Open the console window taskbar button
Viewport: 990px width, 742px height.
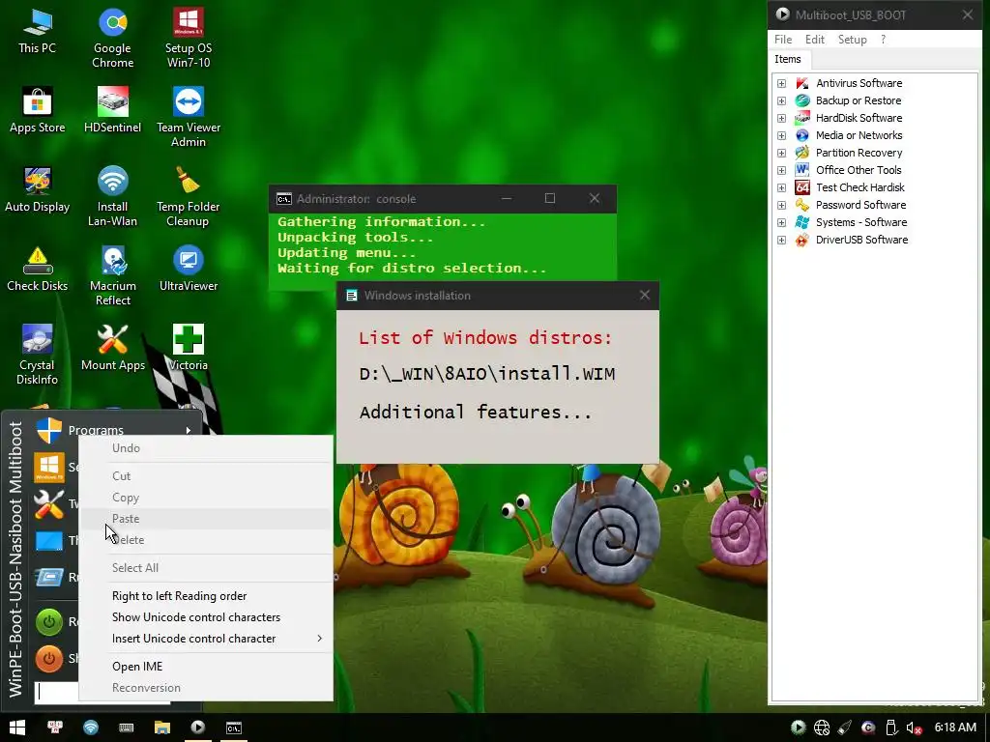coord(234,728)
